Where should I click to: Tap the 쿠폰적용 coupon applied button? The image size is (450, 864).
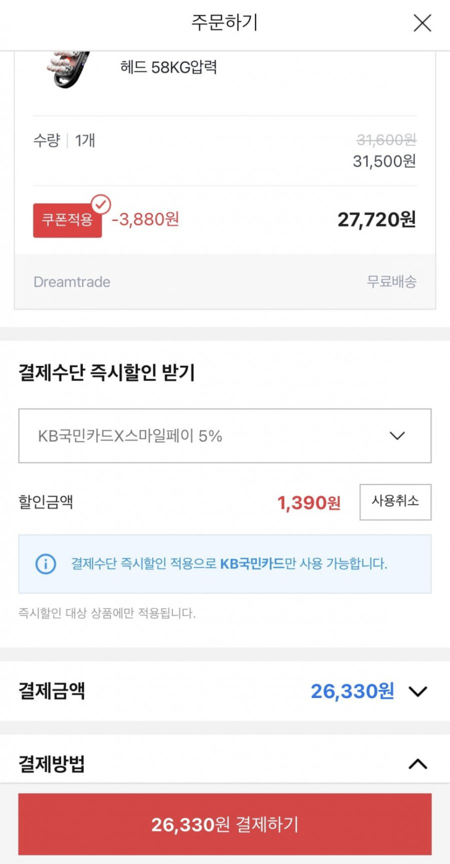(x=67, y=220)
